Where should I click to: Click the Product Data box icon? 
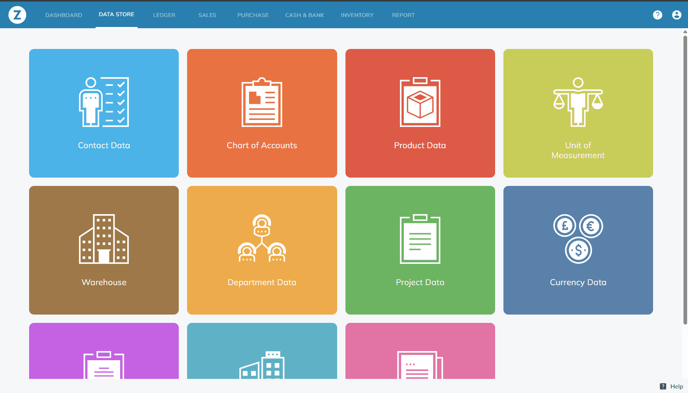point(420,102)
